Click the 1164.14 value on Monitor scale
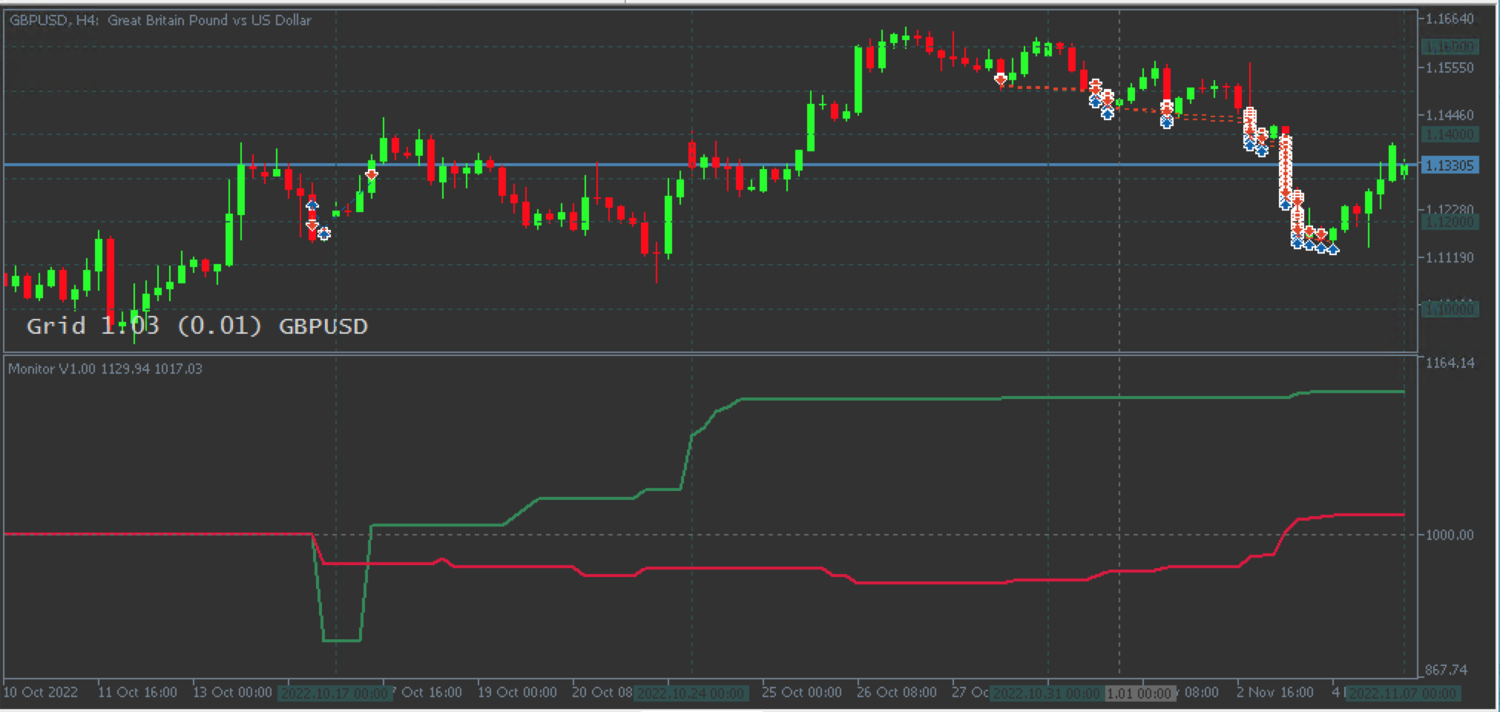1500x712 pixels. tap(1450, 363)
